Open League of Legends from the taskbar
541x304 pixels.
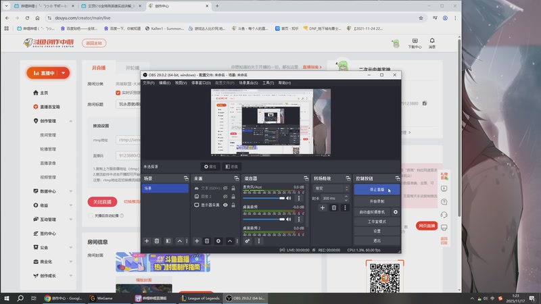200,299
